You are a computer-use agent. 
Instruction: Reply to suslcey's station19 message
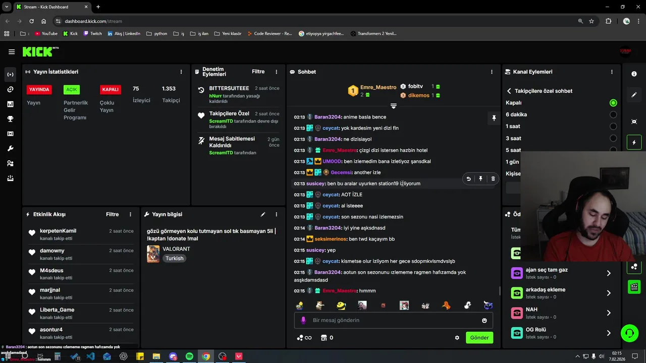(468, 178)
